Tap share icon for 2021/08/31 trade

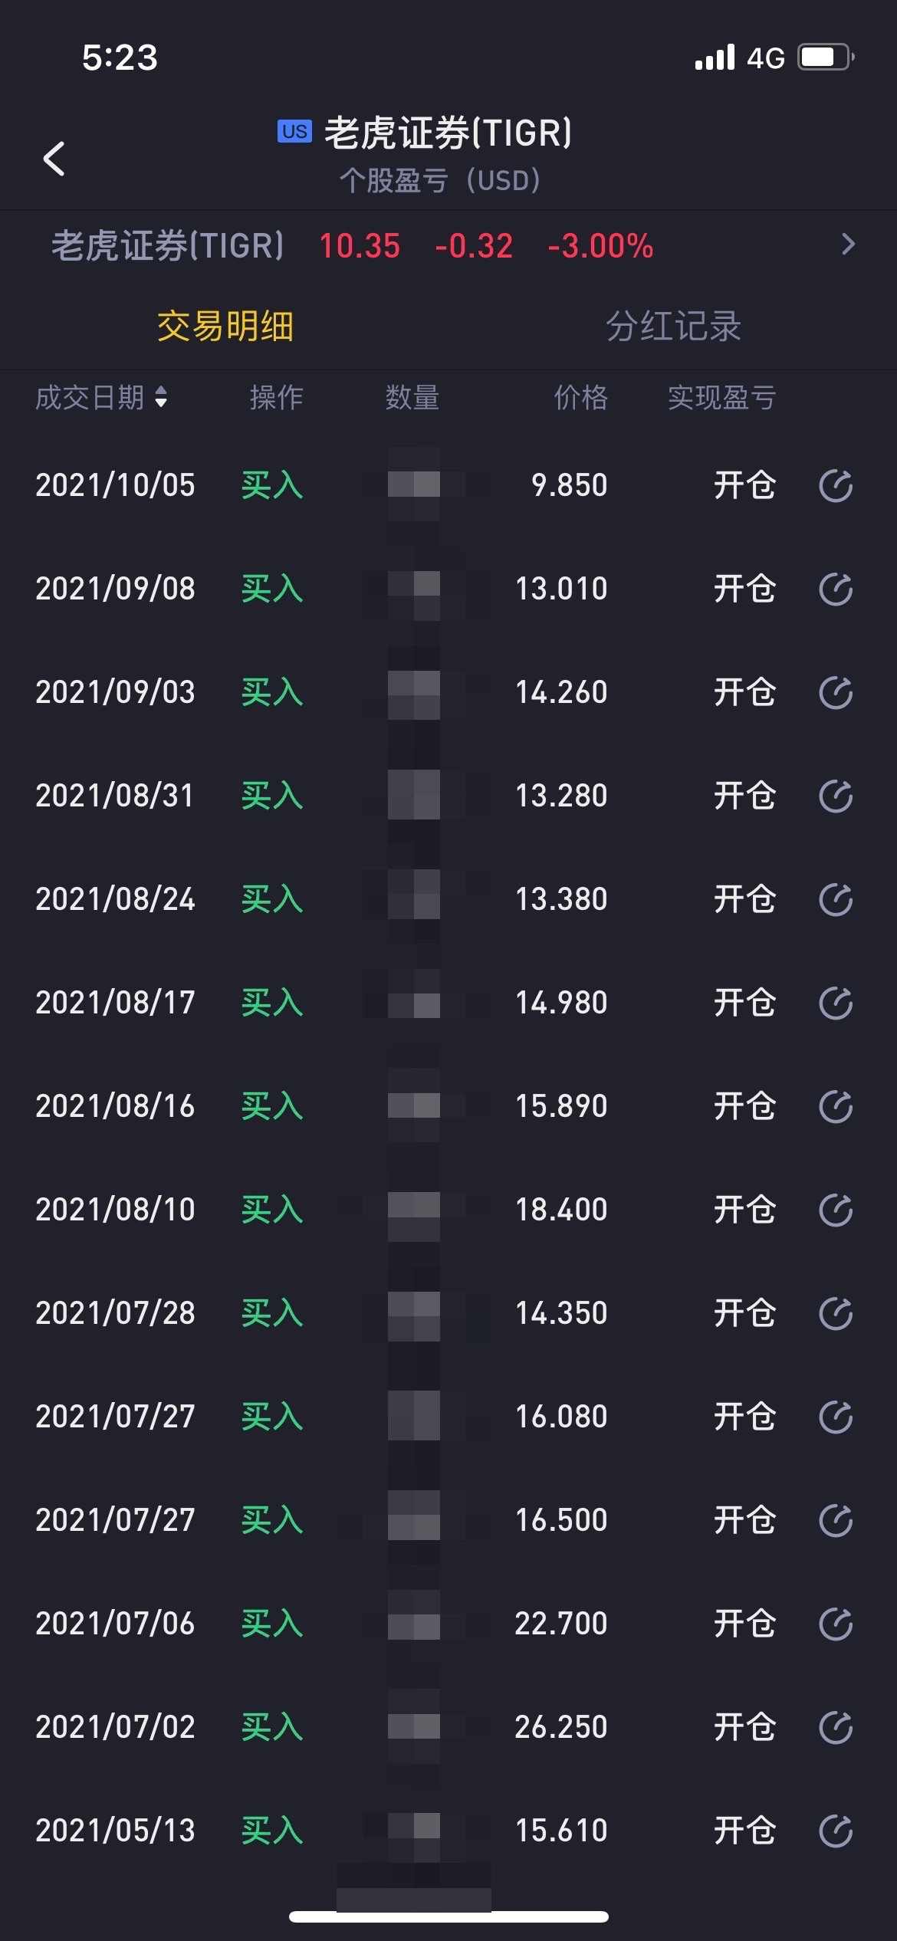click(835, 796)
